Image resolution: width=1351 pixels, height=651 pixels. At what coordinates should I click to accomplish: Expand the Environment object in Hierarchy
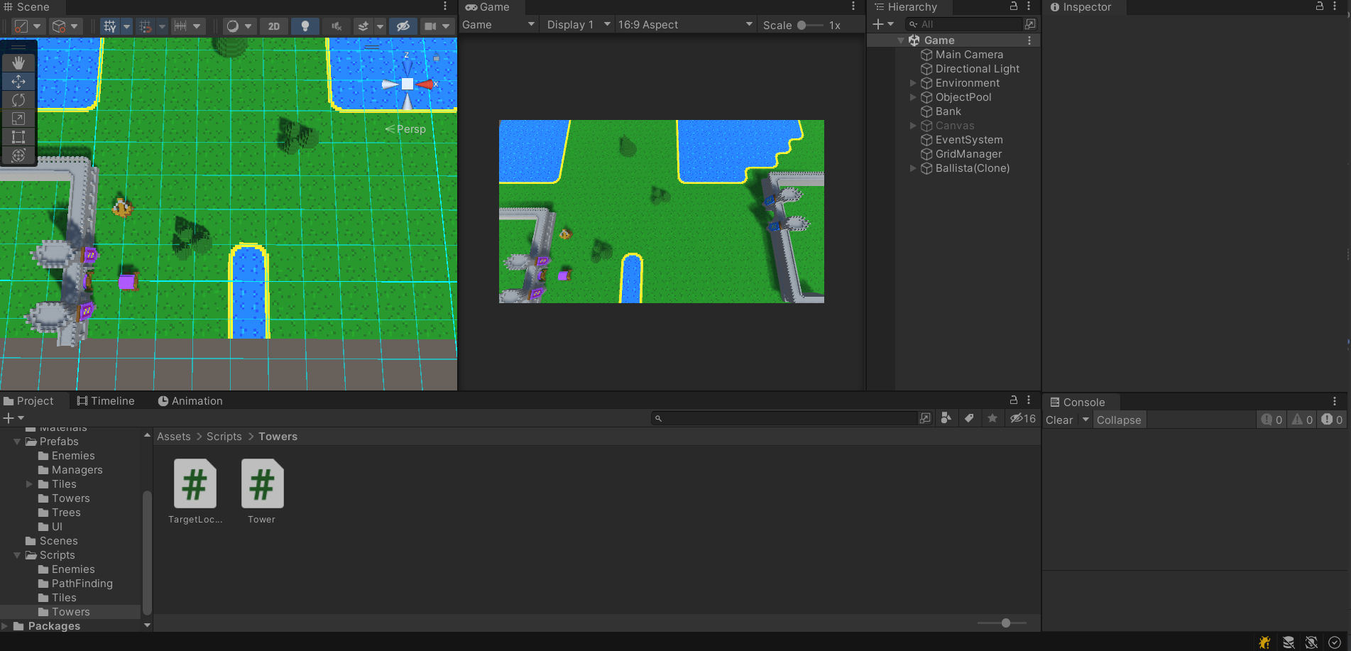(x=913, y=83)
